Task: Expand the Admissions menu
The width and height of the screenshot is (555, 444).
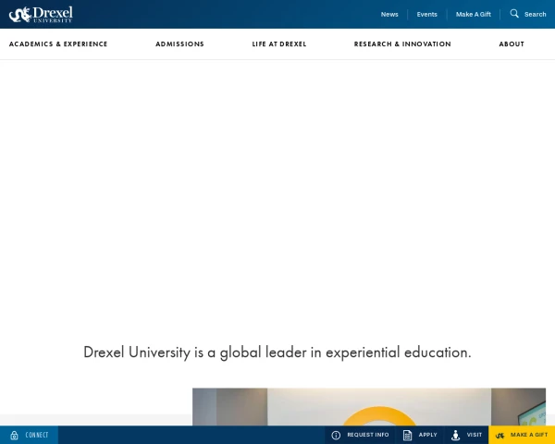Action: (x=179, y=44)
